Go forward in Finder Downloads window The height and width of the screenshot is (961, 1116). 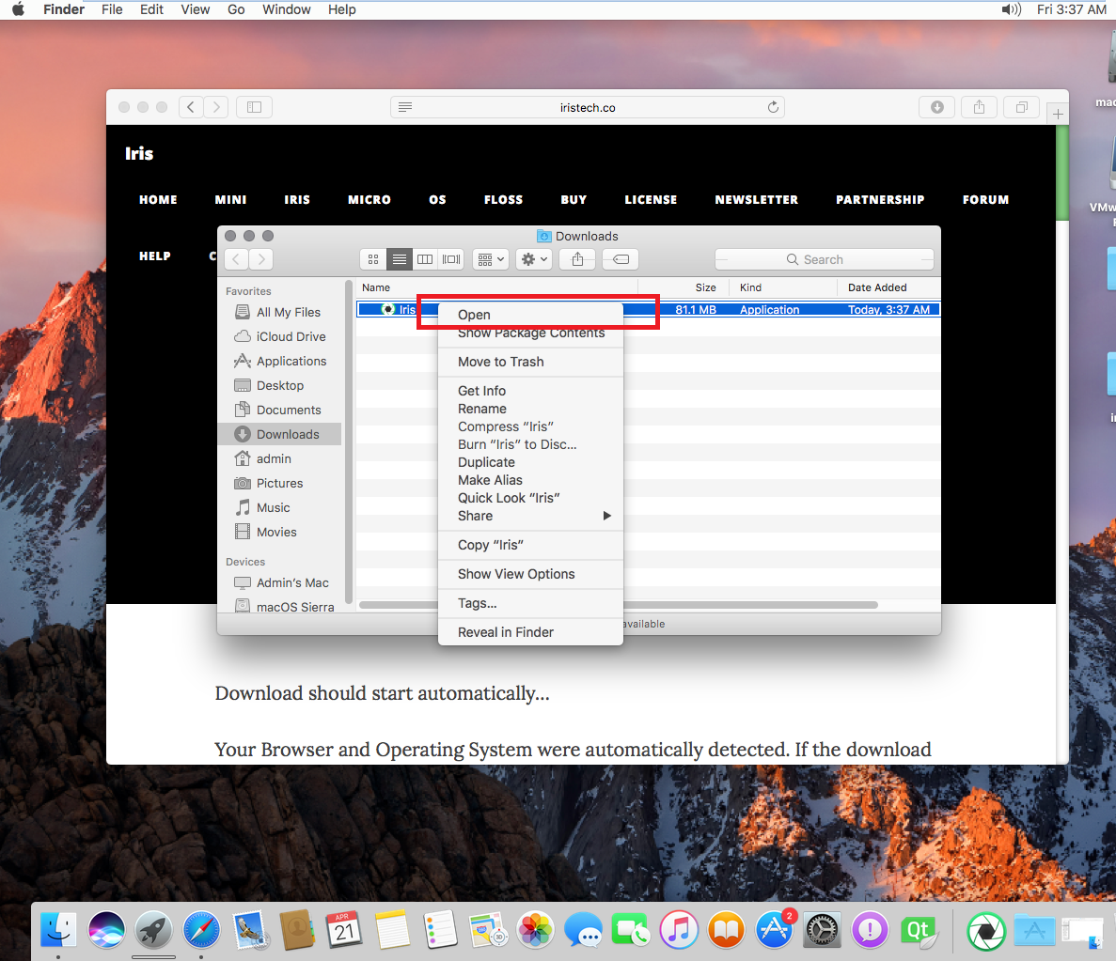pyautogui.click(x=261, y=259)
